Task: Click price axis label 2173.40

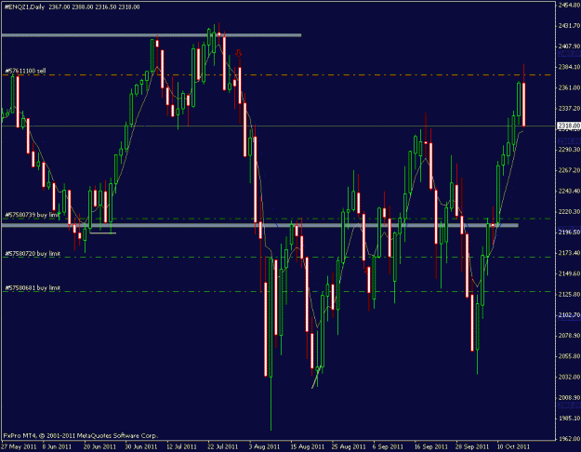Action: [x=569, y=253]
